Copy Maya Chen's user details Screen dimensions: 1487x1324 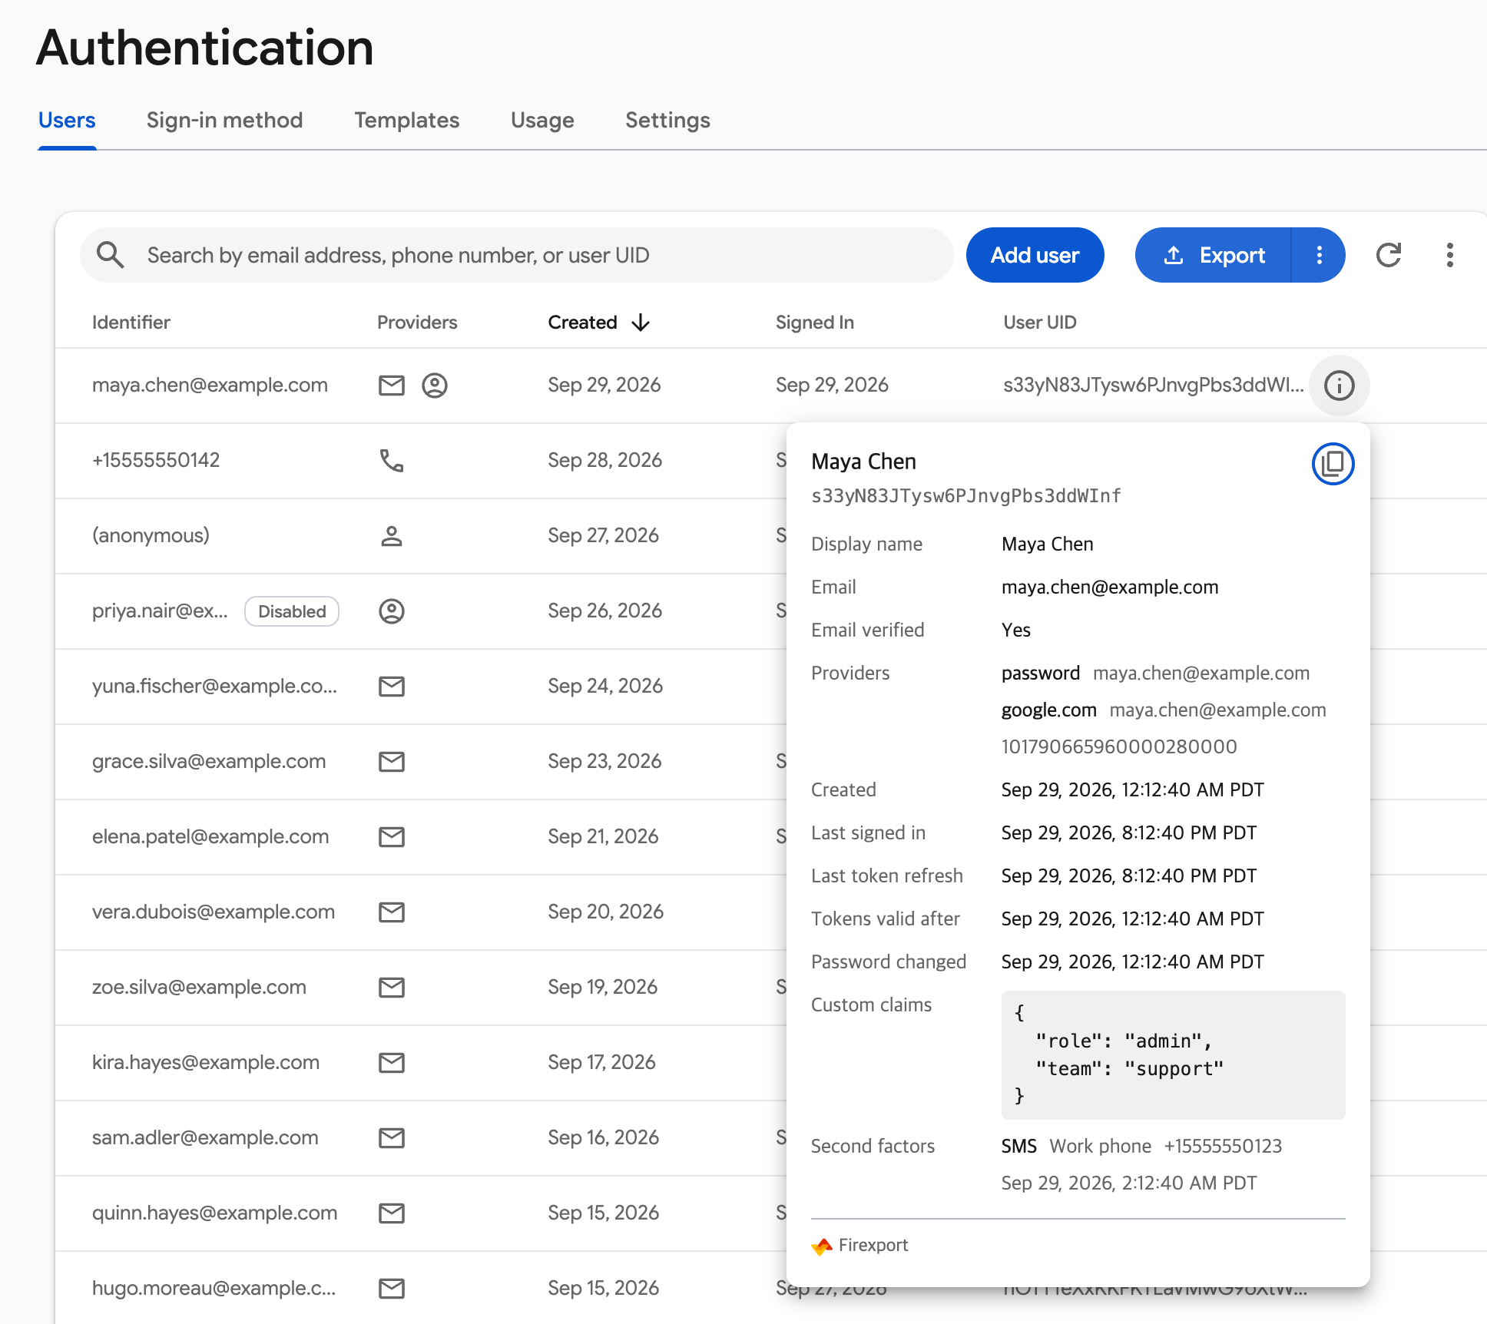point(1333,464)
